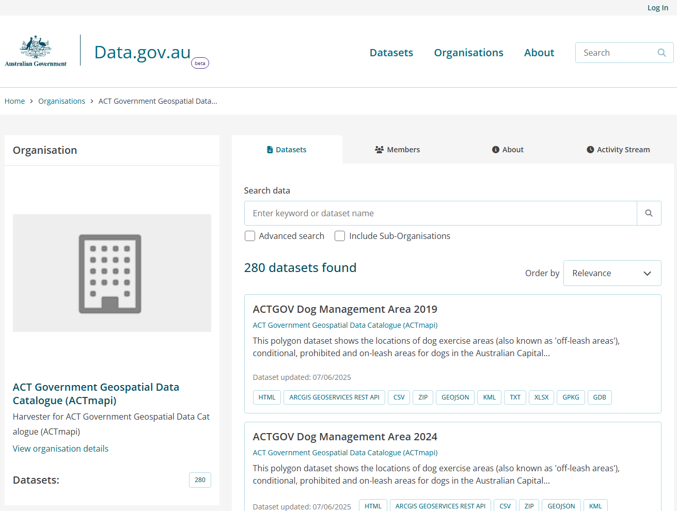677x511 pixels.
Task: Go to Datasets in the top navigation
Action: (x=391, y=53)
